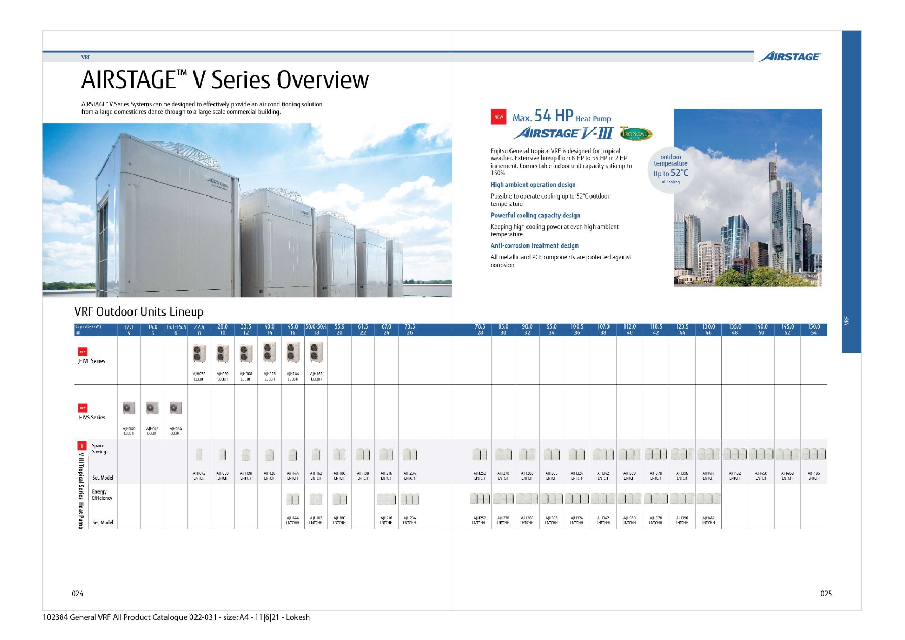The width and height of the screenshot is (905, 640).
Task: Click the NEW badge atop the V-III Tropical Series label
Action: (81, 446)
